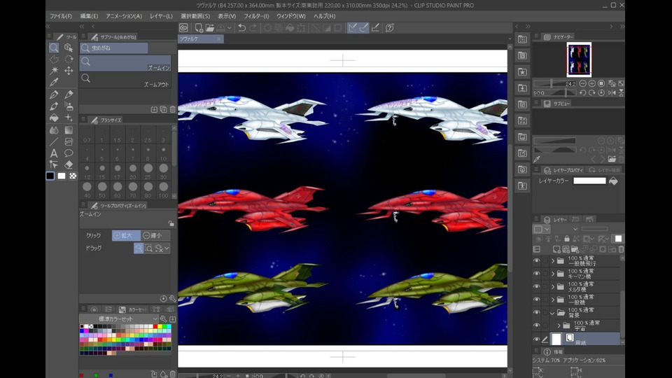This screenshot has height=378, width=672.
Task: Select the Text tool
Action: click(54, 153)
